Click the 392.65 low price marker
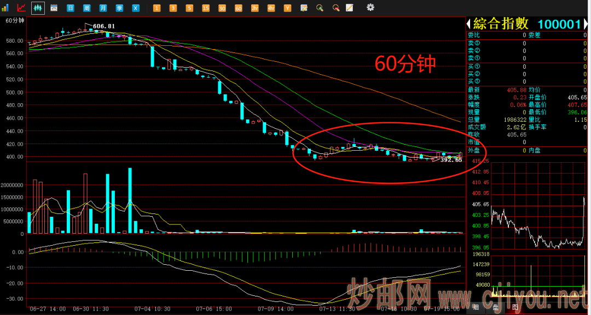 451,160
